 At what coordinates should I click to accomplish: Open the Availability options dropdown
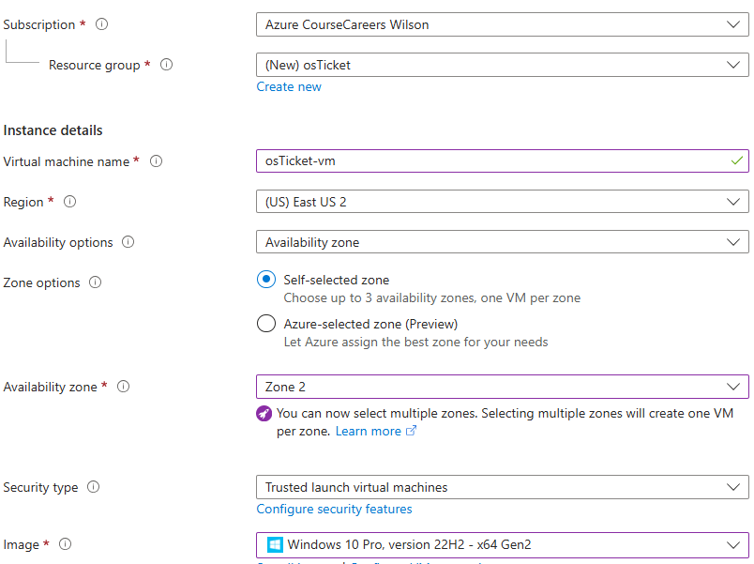502,242
